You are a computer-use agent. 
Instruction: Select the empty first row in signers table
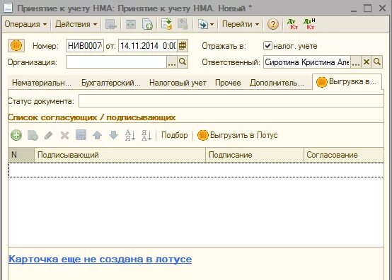coord(196,170)
